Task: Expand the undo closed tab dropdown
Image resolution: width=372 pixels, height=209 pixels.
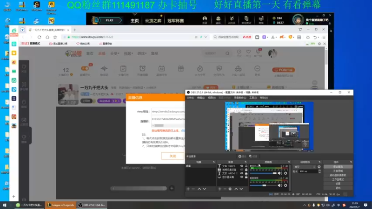Action: click(319, 38)
